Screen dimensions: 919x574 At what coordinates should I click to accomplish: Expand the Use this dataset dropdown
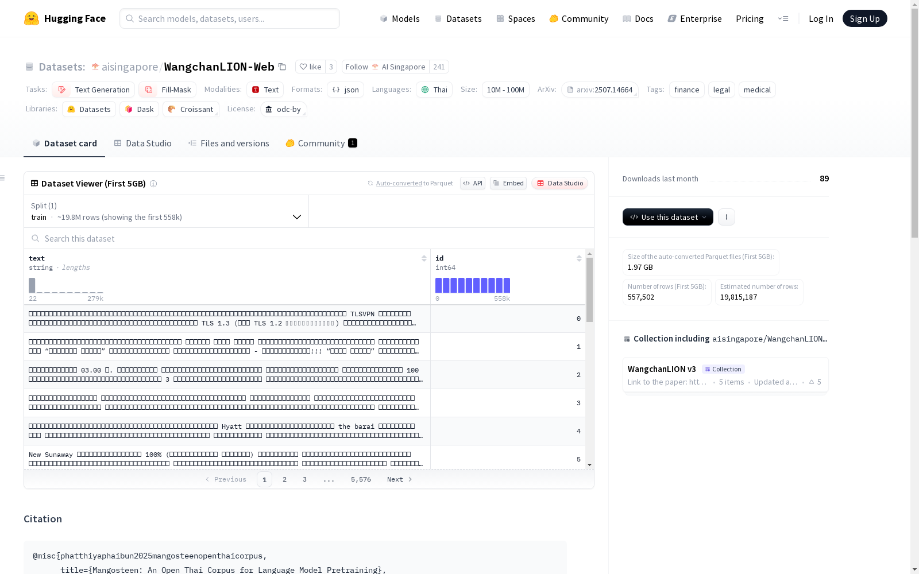coord(668,217)
